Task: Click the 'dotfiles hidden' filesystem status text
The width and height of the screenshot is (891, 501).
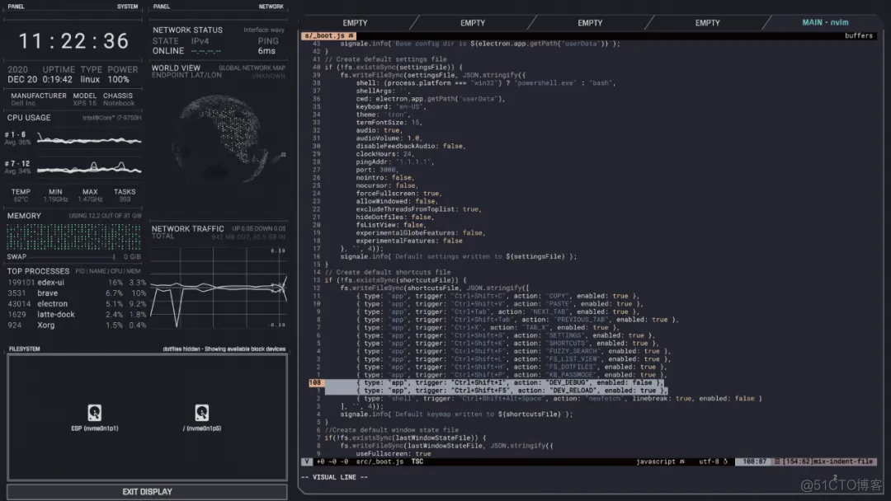Action: (x=224, y=349)
